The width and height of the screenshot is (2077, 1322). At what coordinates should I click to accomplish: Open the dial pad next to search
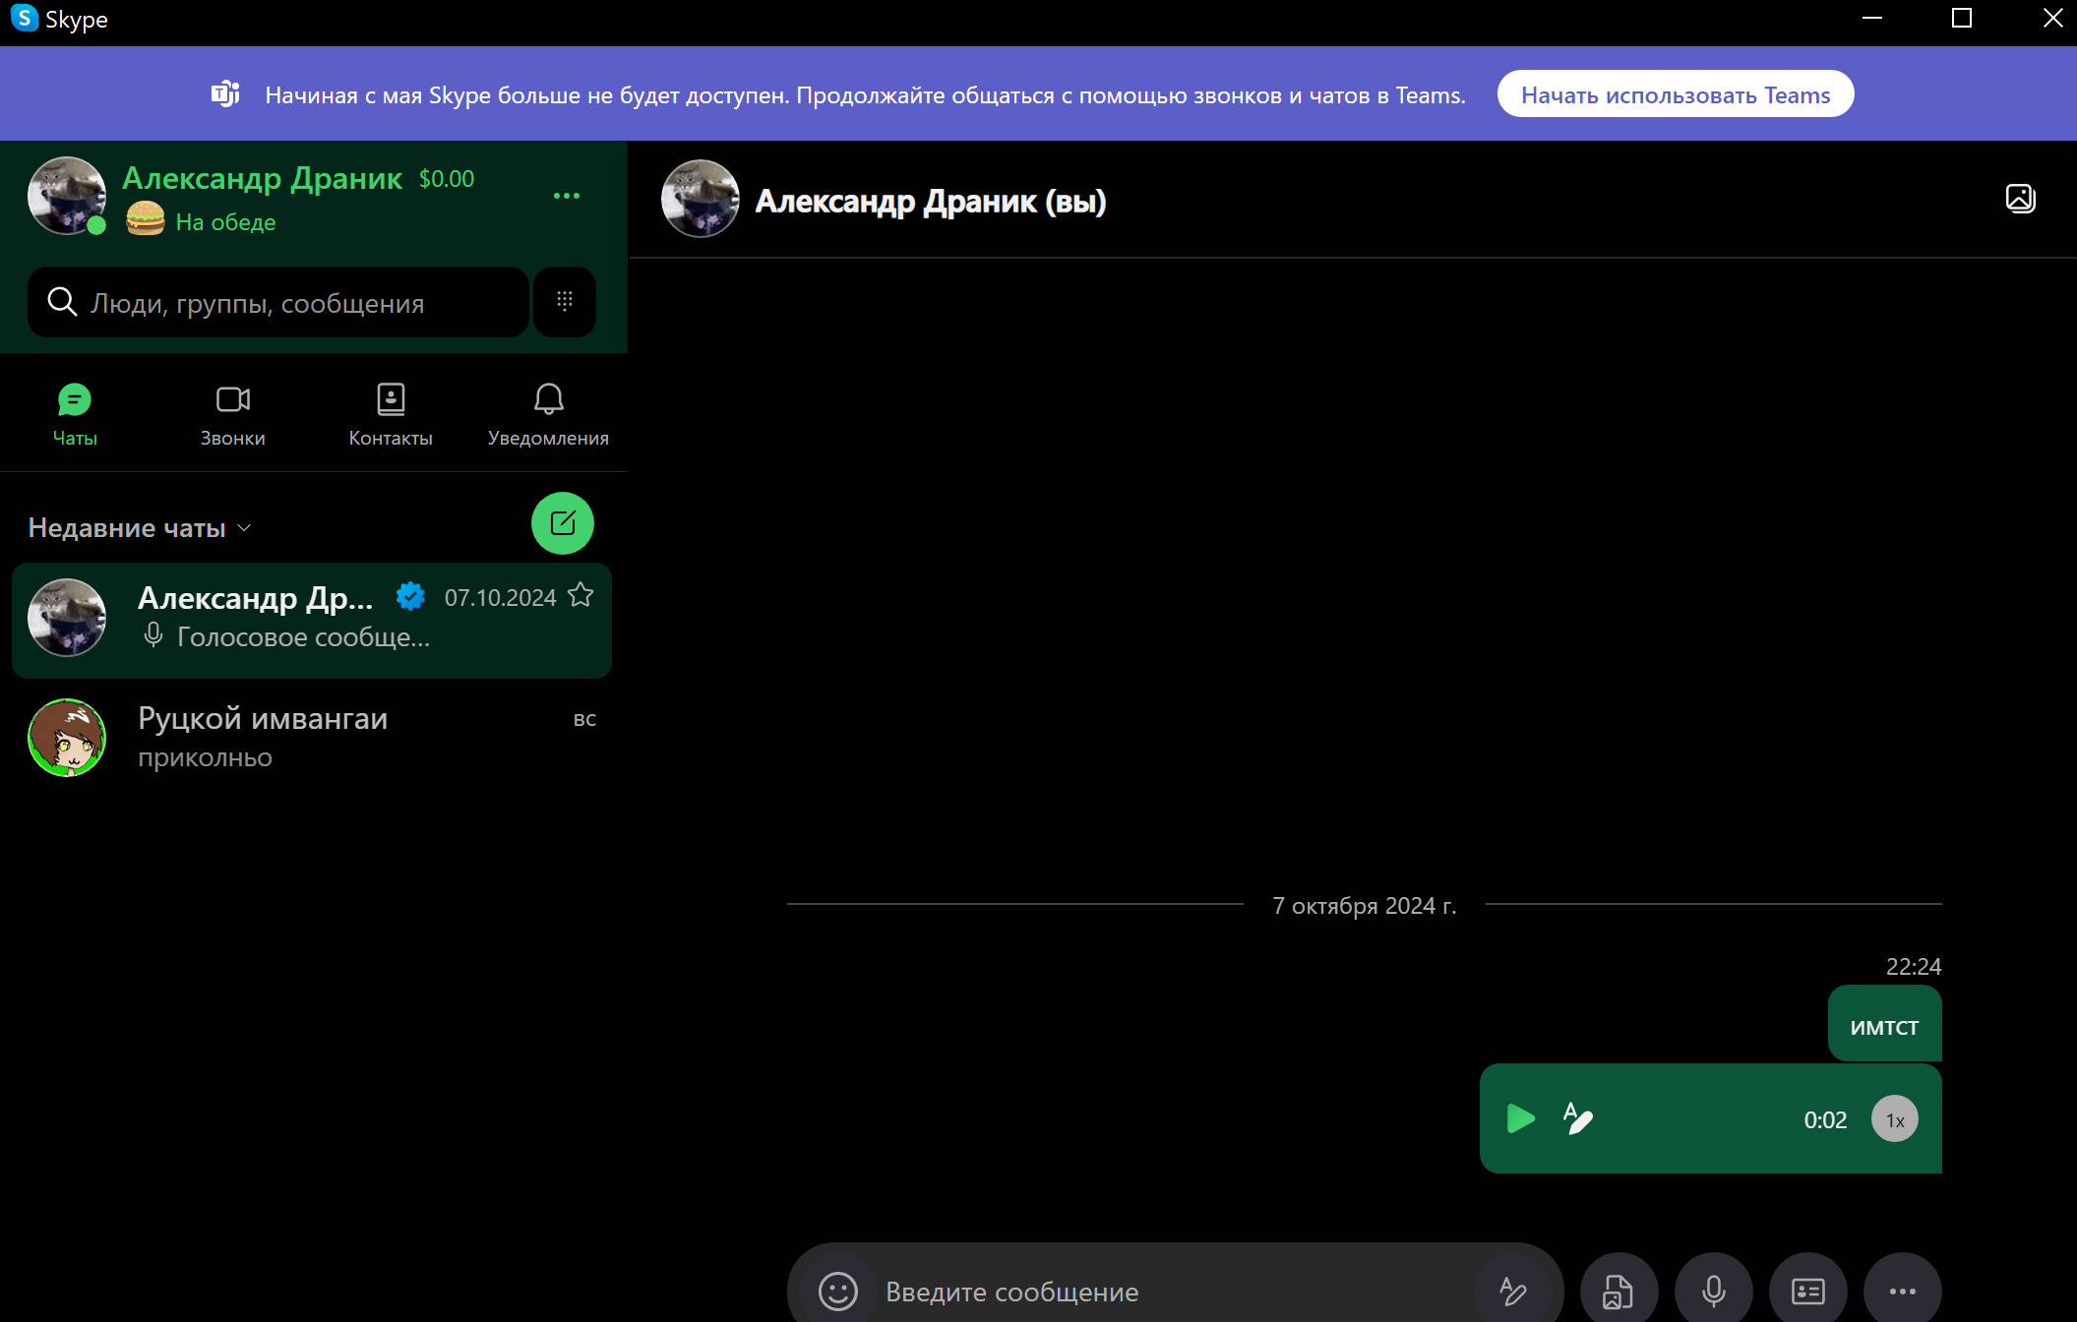(x=565, y=301)
